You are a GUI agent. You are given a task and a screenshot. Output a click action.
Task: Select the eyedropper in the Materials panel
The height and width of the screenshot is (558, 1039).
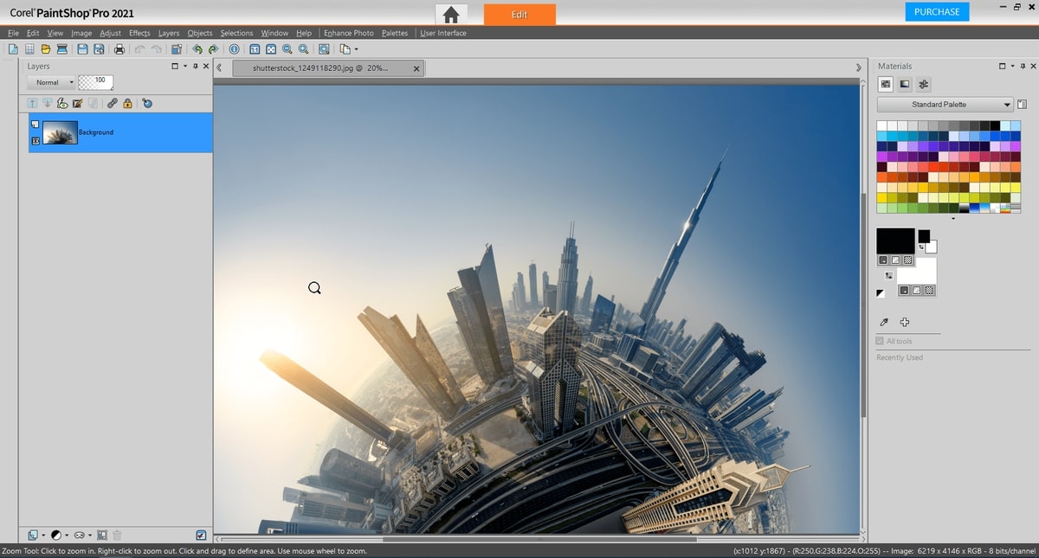[884, 321]
